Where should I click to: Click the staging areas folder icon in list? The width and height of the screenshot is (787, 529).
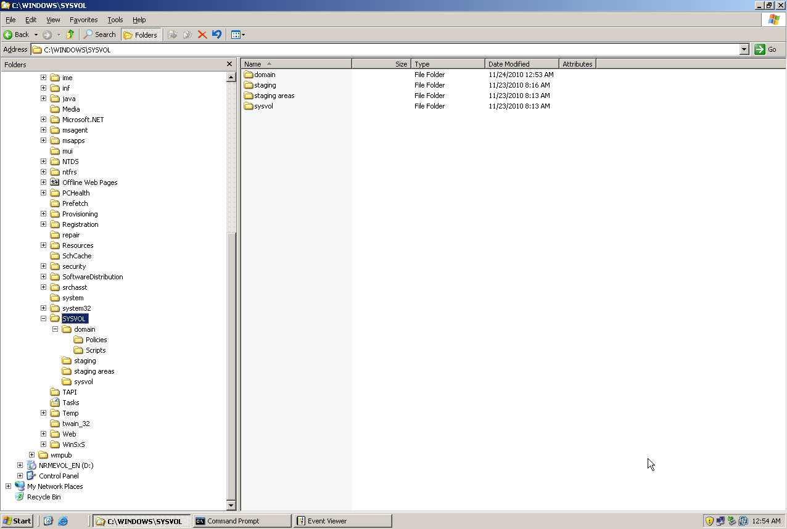[249, 96]
